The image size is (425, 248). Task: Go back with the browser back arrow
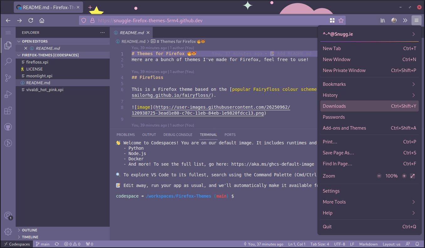click(x=8, y=20)
